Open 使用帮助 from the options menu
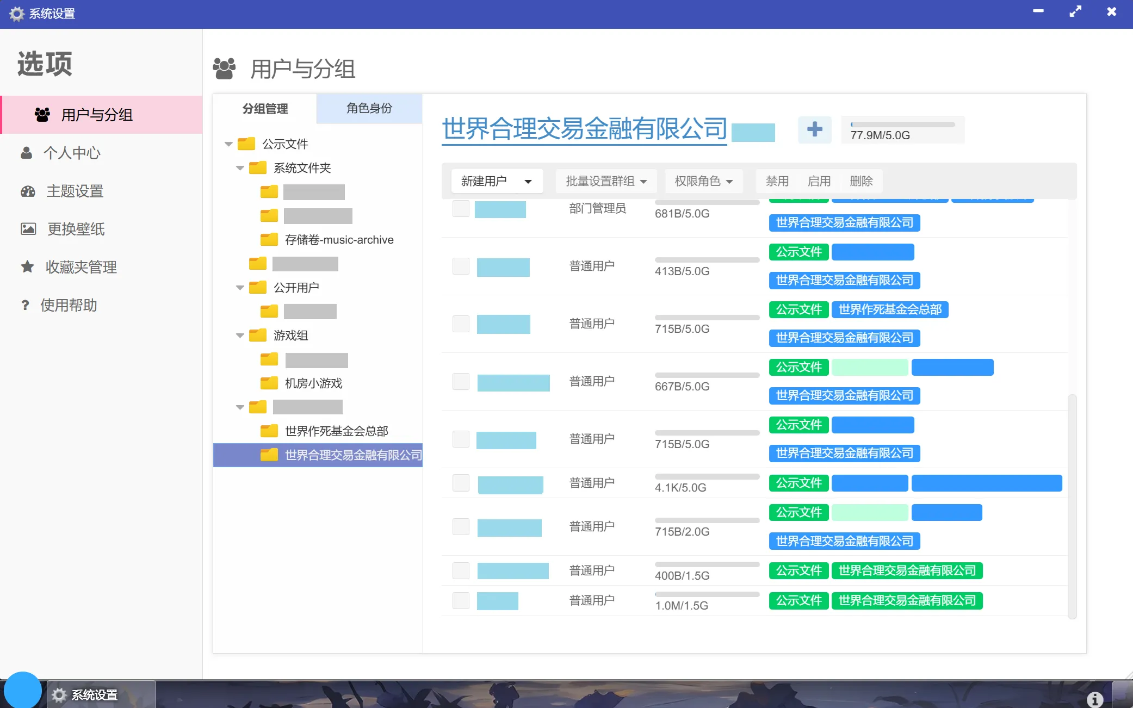1133x708 pixels. tap(101, 305)
